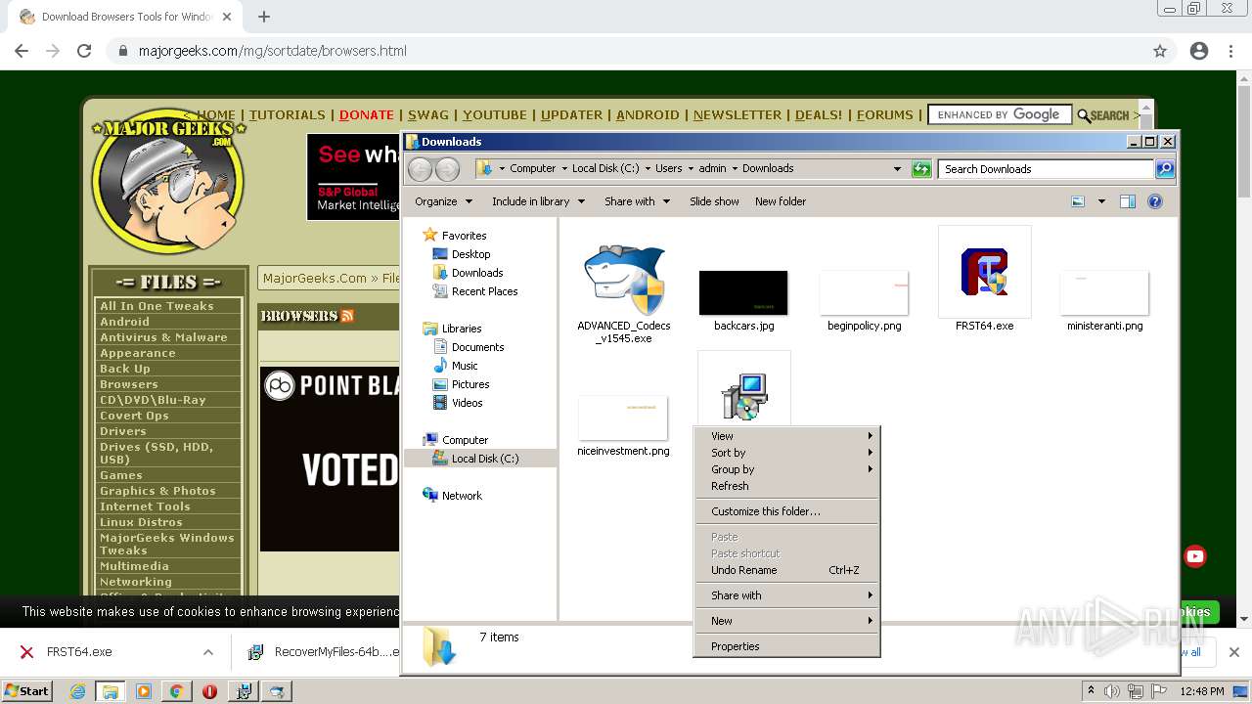Toggle the preview pane button
1252x704 pixels.
pos(1128,201)
